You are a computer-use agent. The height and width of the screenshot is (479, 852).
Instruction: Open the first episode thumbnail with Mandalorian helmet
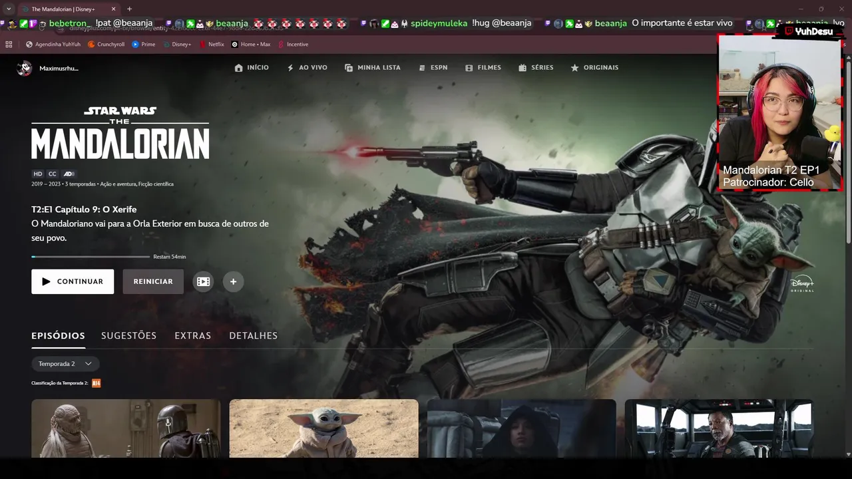(126, 428)
